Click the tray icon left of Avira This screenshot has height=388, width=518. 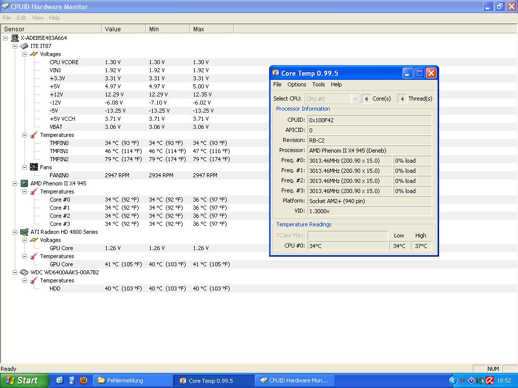[x=481, y=380]
